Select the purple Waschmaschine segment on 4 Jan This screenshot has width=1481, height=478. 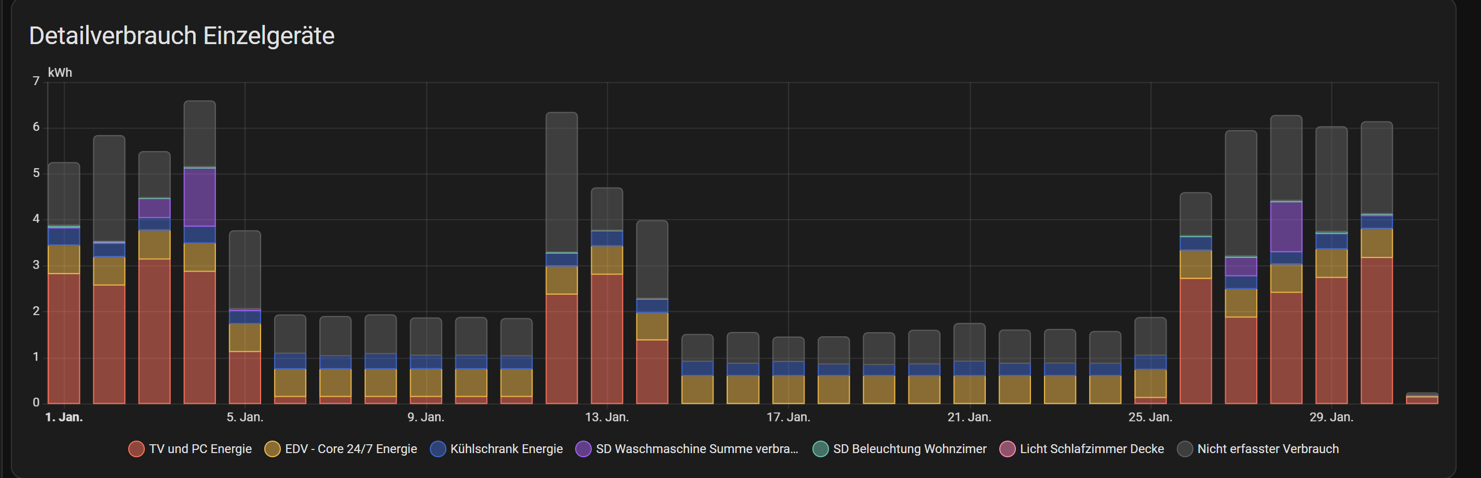[199, 197]
